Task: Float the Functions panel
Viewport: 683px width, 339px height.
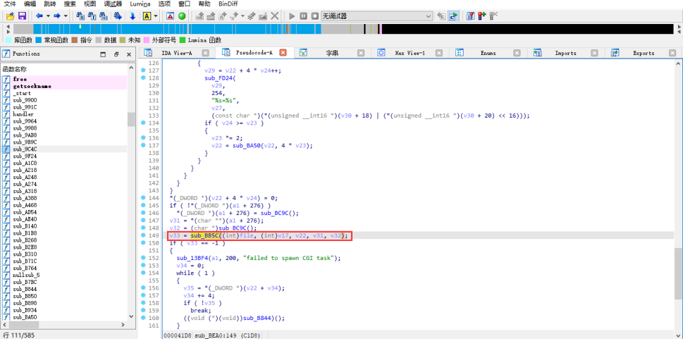Action: (116, 54)
